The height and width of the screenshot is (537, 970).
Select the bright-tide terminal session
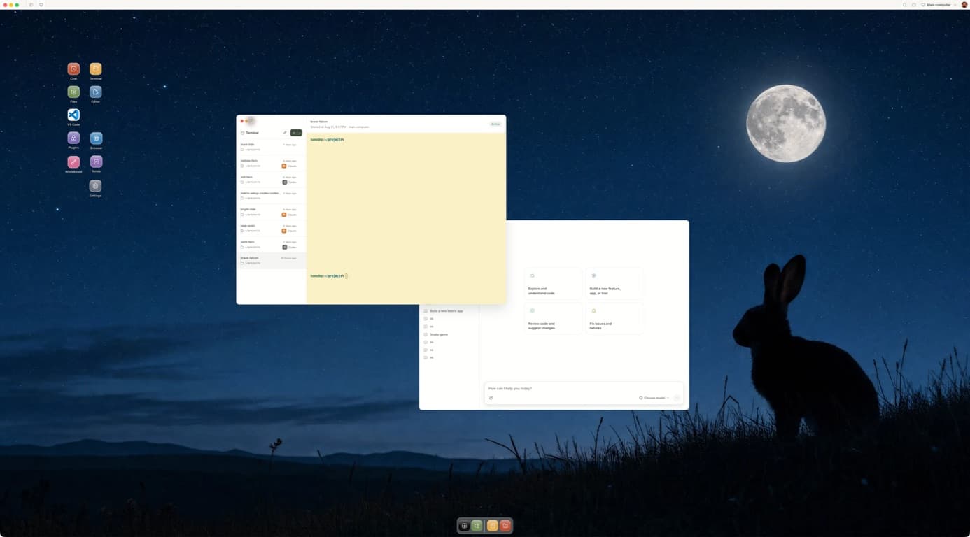tap(271, 212)
